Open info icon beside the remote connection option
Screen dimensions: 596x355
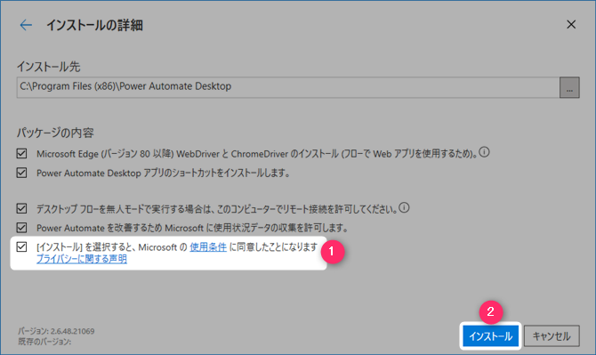click(x=404, y=207)
